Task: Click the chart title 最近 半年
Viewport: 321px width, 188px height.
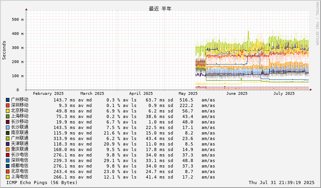Action: pos(160,9)
